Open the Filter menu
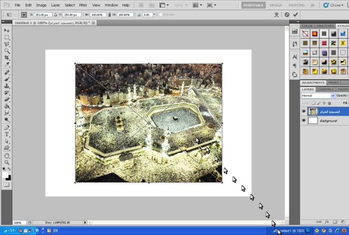The height and width of the screenshot is (235, 349). coord(83,5)
